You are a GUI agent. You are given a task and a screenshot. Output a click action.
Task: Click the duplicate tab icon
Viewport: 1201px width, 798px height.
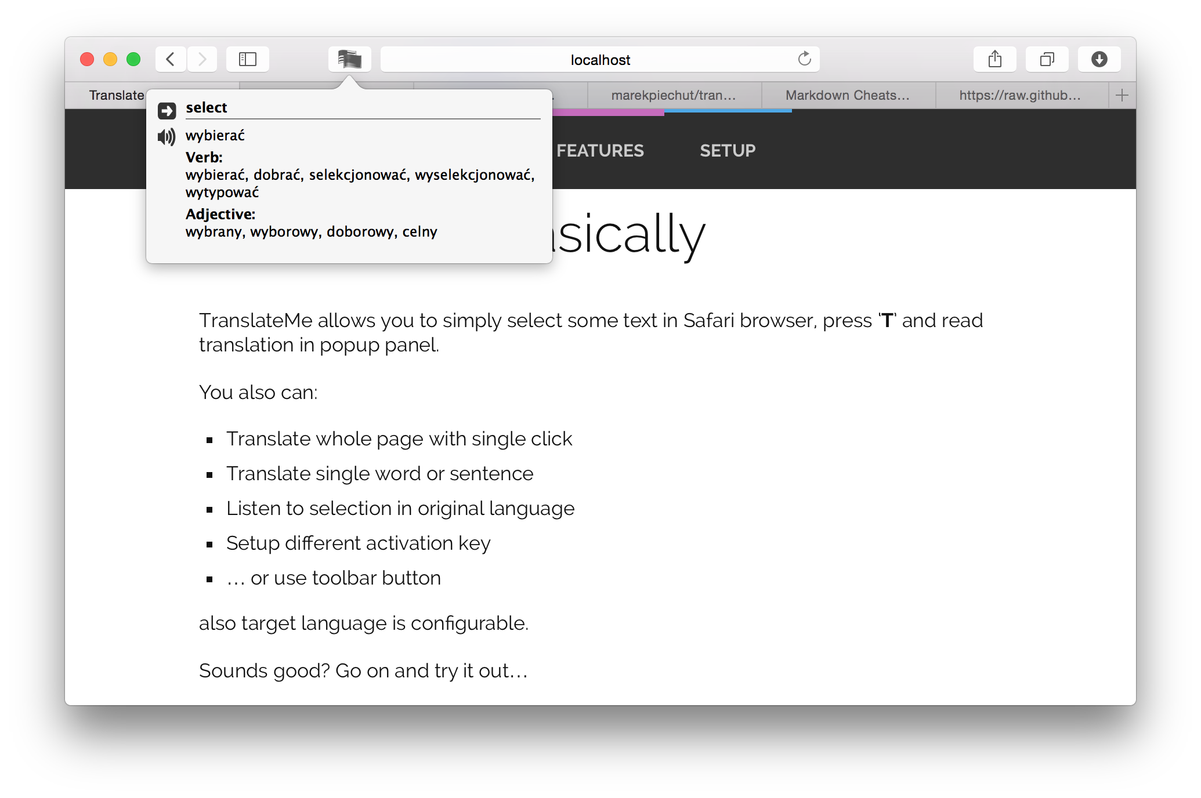[x=1047, y=60]
